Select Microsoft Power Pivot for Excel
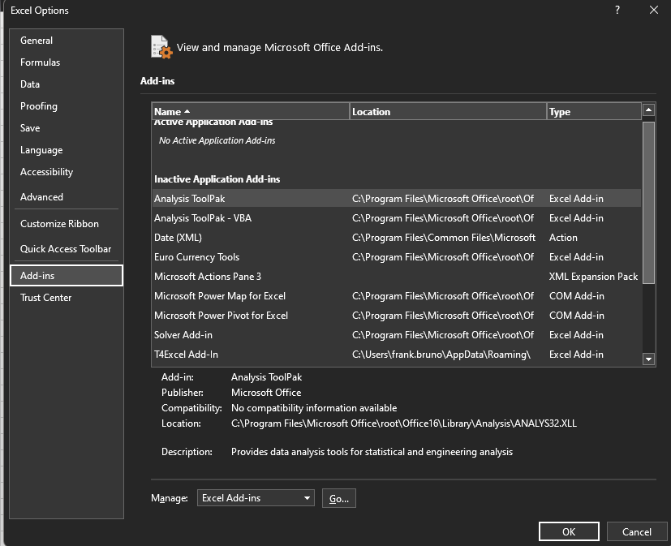The width and height of the screenshot is (671, 546). click(x=221, y=316)
